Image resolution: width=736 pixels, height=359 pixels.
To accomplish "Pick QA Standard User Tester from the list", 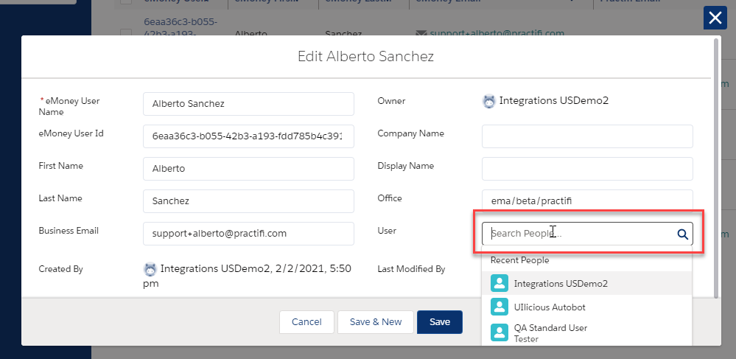I will 586,332.
